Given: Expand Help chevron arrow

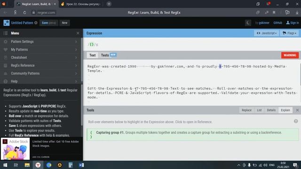Looking at the screenshot, I should [x=76, y=81].
